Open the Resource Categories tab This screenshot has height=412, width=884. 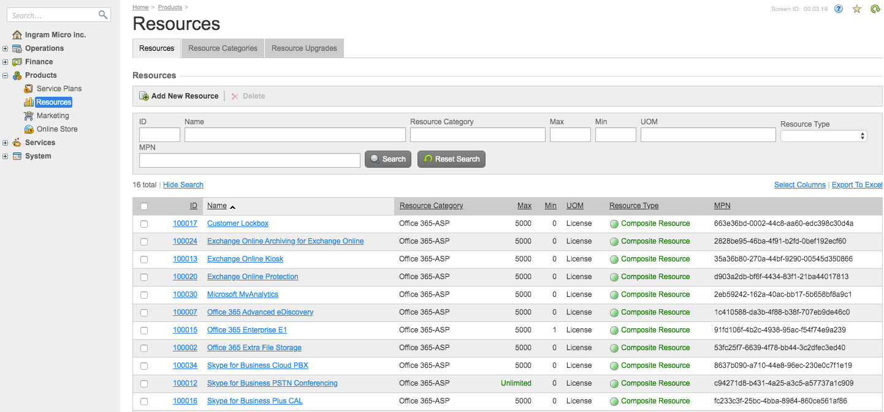coord(223,48)
